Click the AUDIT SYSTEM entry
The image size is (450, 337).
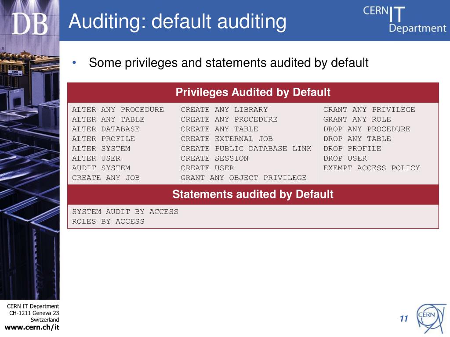101,168
